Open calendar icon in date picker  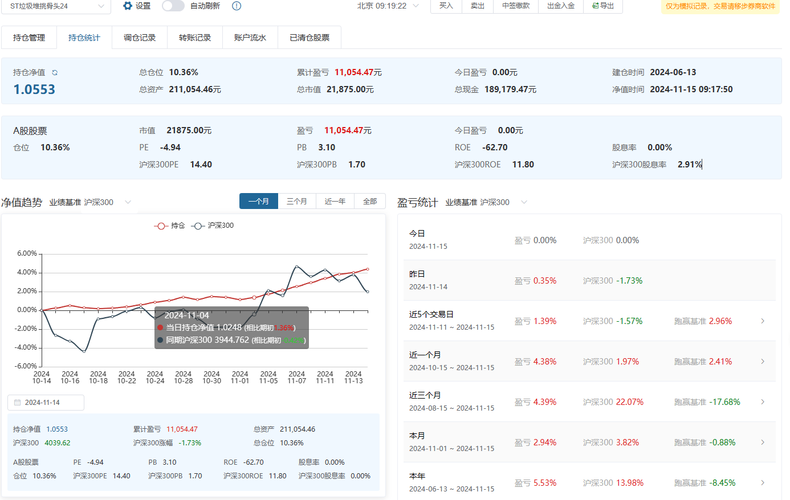17,403
